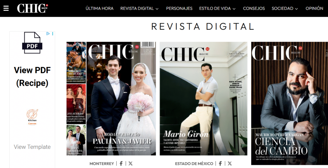Open the Estado de México edition link
This screenshot has width=328, height=168.
pyautogui.click(x=194, y=164)
